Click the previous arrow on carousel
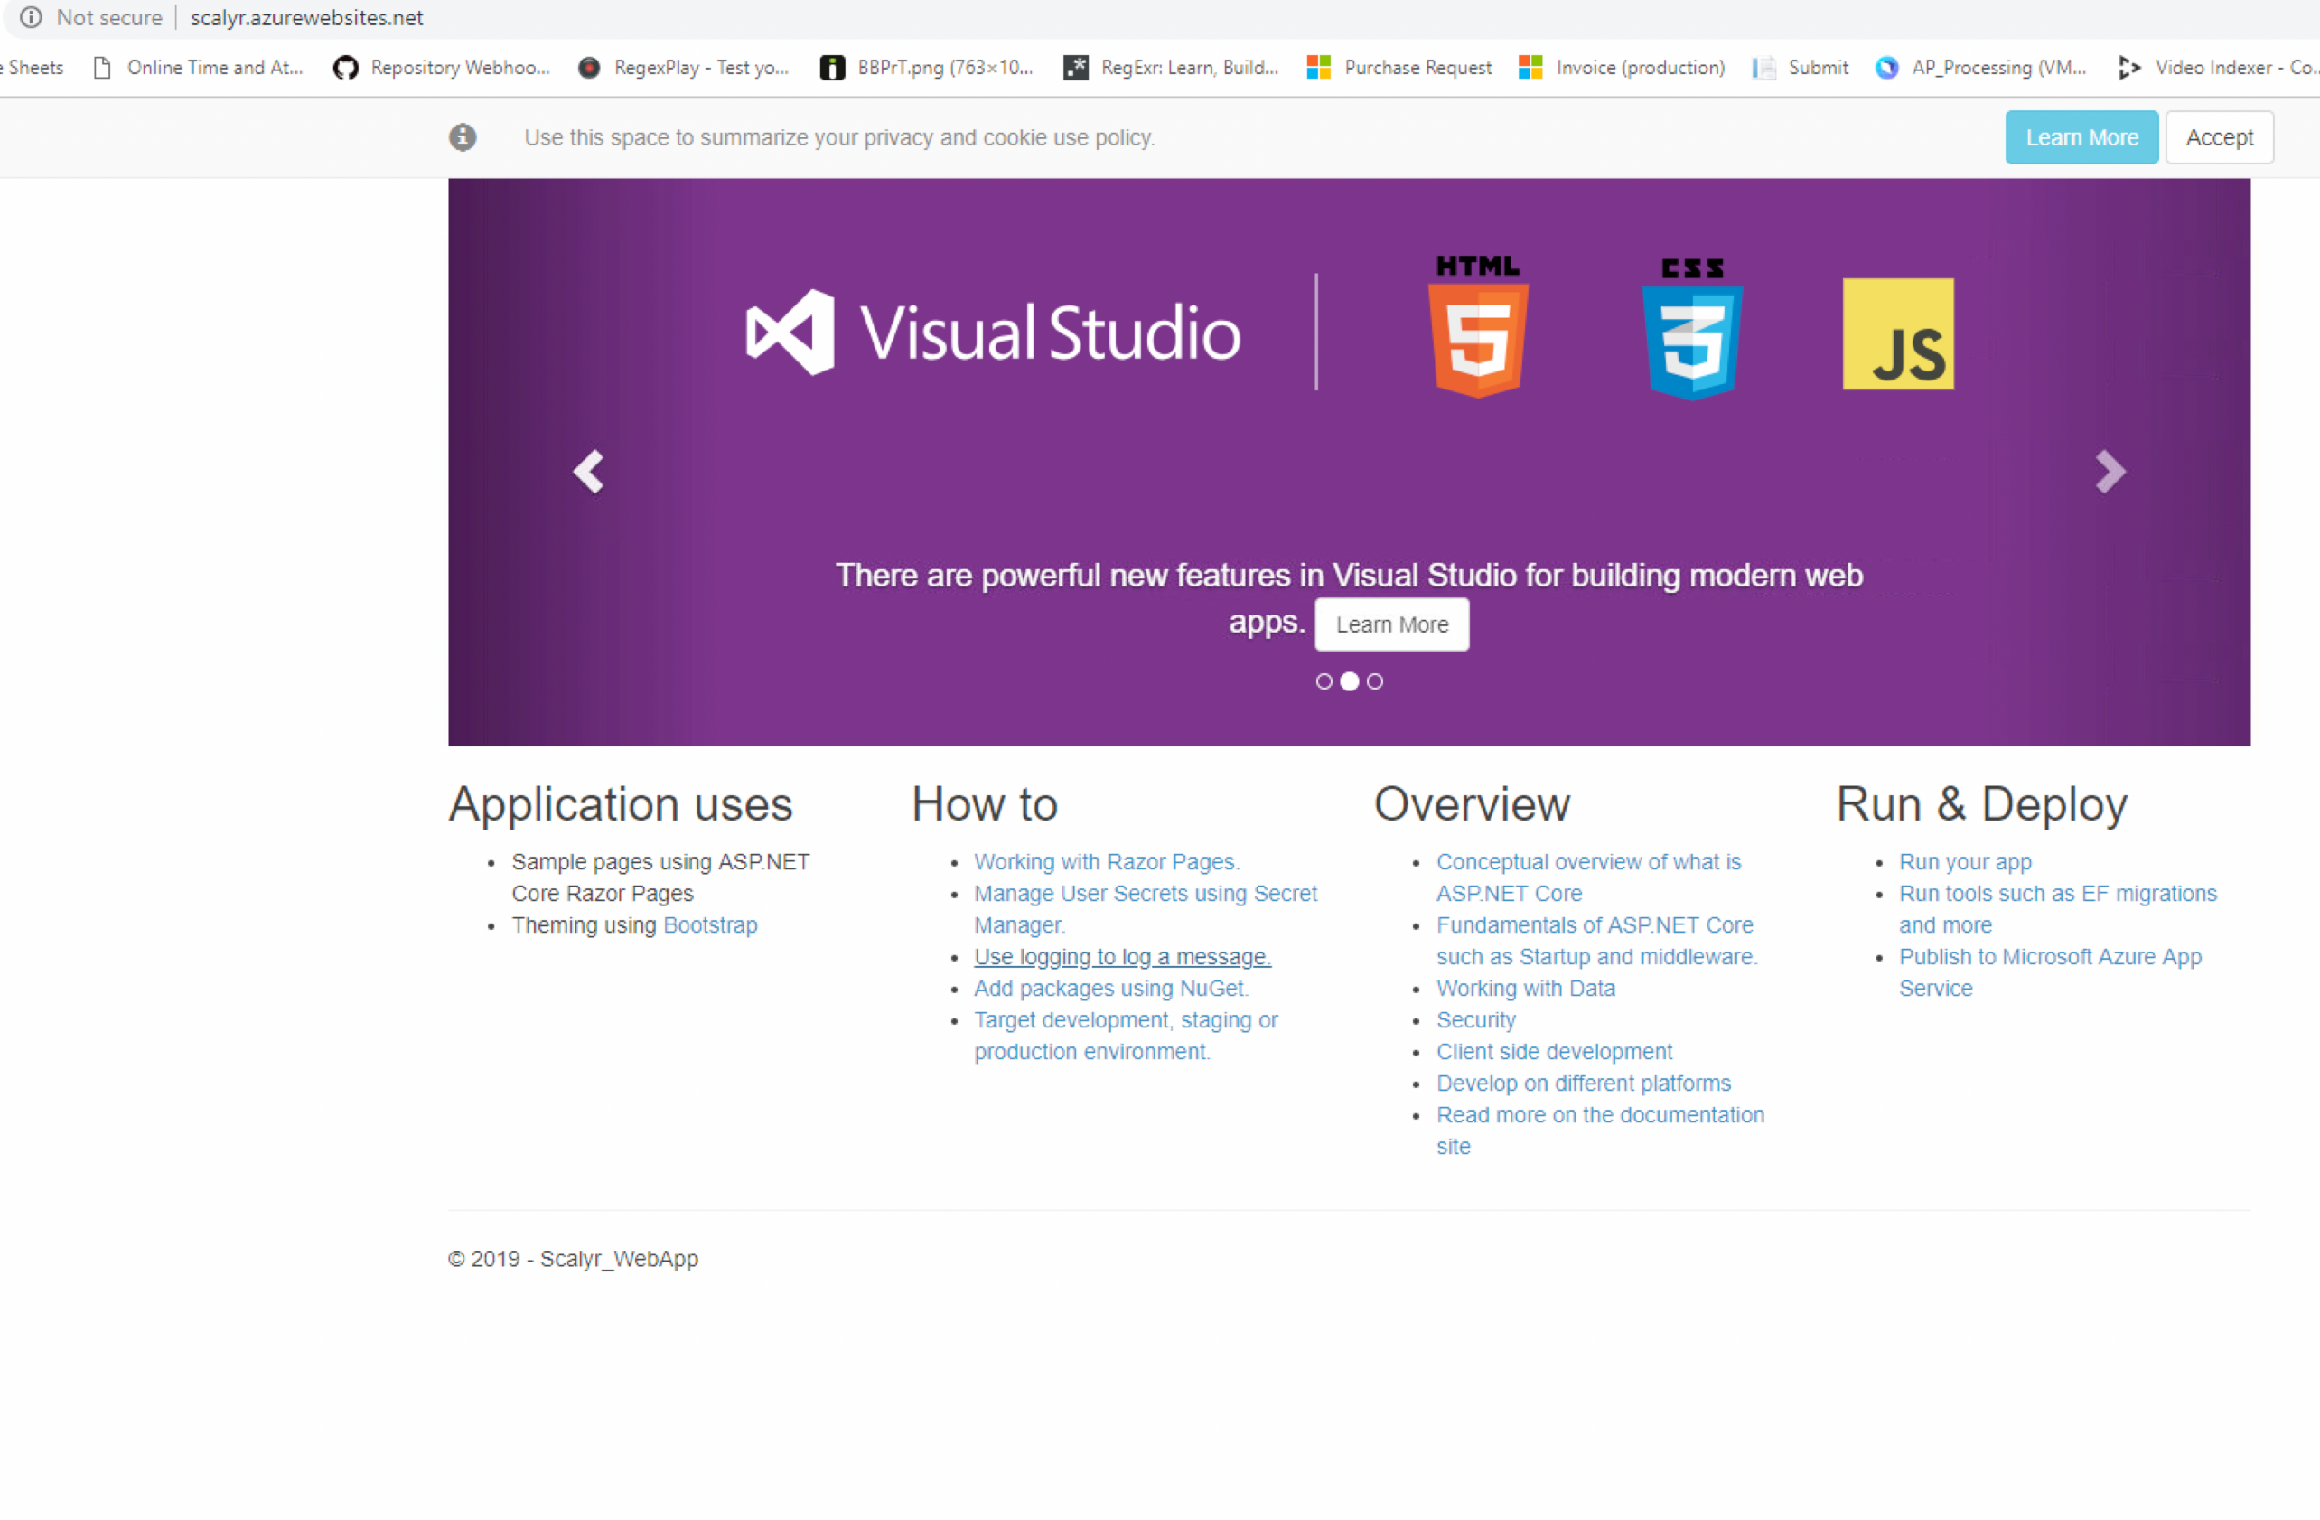Image resolution: width=2320 pixels, height=1520 pixels. tap(588, 472)
